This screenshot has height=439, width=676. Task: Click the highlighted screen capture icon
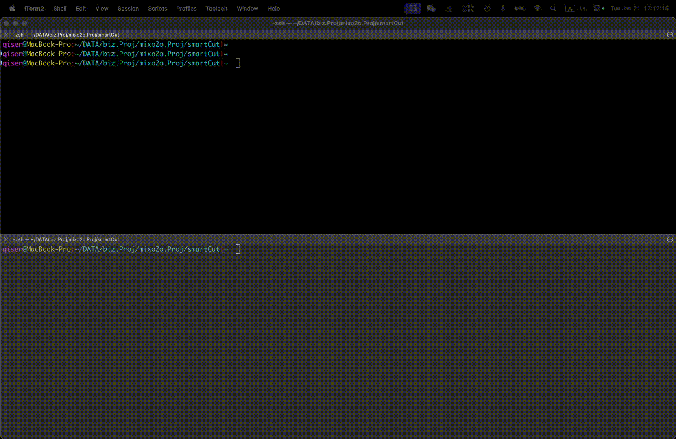pos(412,8)
